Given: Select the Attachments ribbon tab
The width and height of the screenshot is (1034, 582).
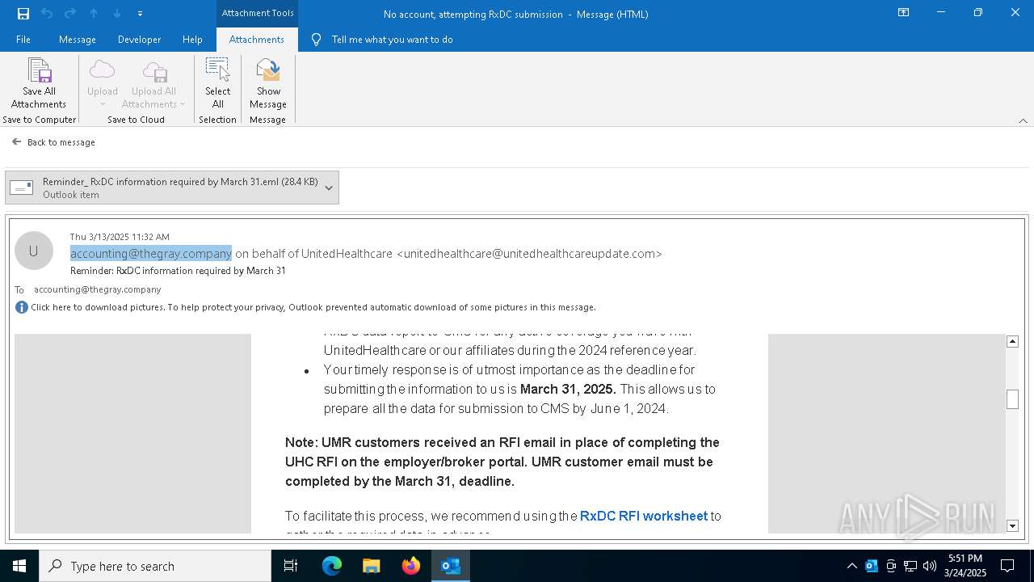Looking at the screenshot, I should (257, 40).
